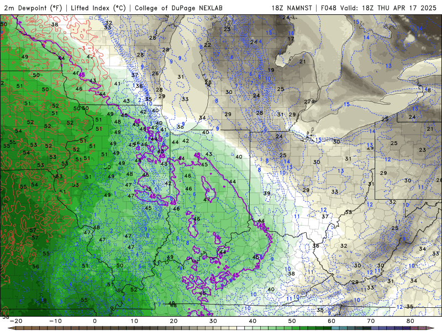
Task: Click the '-20' color scale label
Action: 16,321
